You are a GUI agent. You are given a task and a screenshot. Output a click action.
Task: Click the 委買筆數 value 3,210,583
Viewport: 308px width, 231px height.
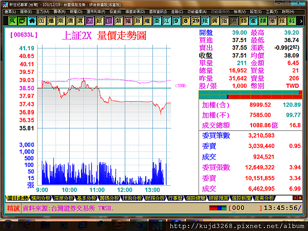(x=261, y=136)
